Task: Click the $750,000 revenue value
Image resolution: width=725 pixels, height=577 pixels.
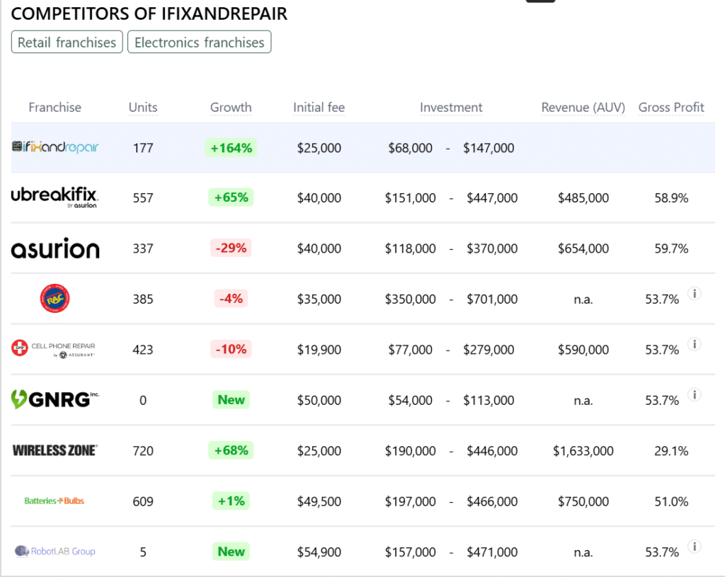Action: click(583, 501)
